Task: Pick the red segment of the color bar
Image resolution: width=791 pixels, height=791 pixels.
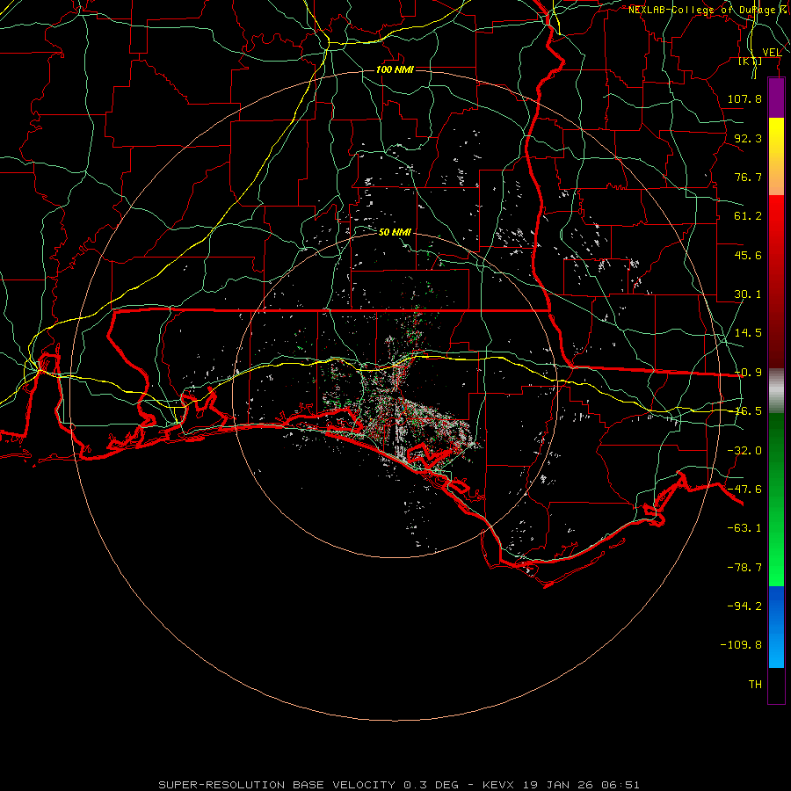Action: pos(776,281)
